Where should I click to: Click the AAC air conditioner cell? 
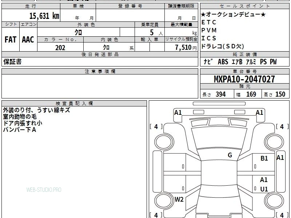pyautogui.click(x=28, y=40)
